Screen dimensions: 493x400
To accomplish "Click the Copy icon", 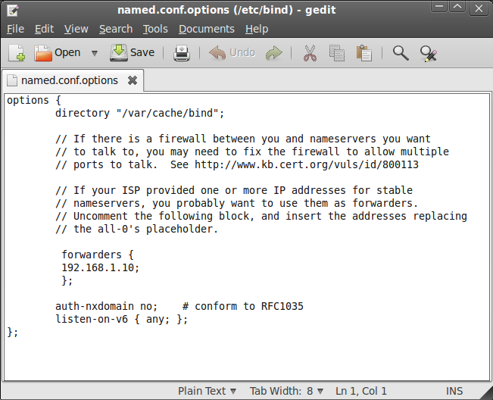I will point(337,53).
